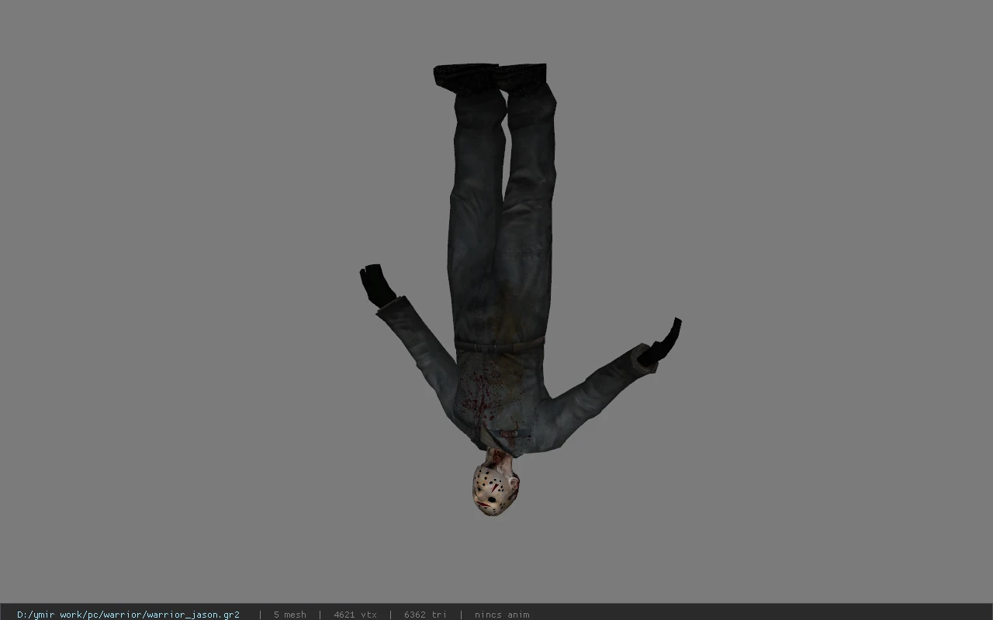The height and width of the screenshot is (620, 993).
Task: Click the "6362 tri" triangle count
Action: pos(425,615)
